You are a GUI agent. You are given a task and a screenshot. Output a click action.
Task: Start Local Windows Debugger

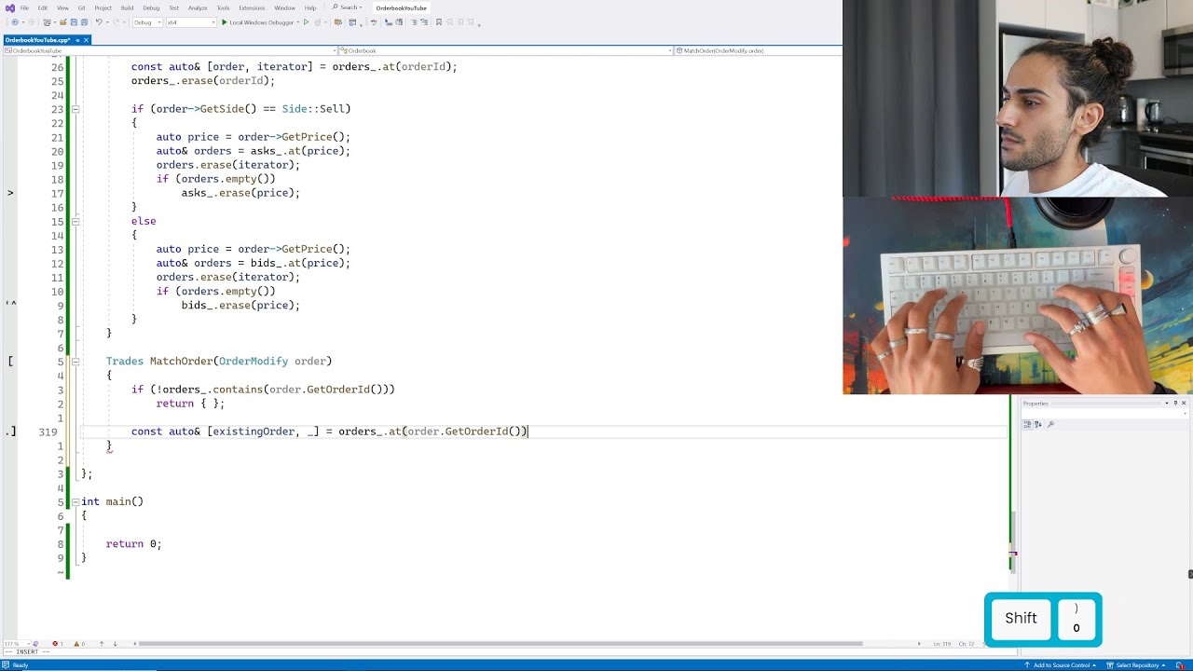[257, 22]
